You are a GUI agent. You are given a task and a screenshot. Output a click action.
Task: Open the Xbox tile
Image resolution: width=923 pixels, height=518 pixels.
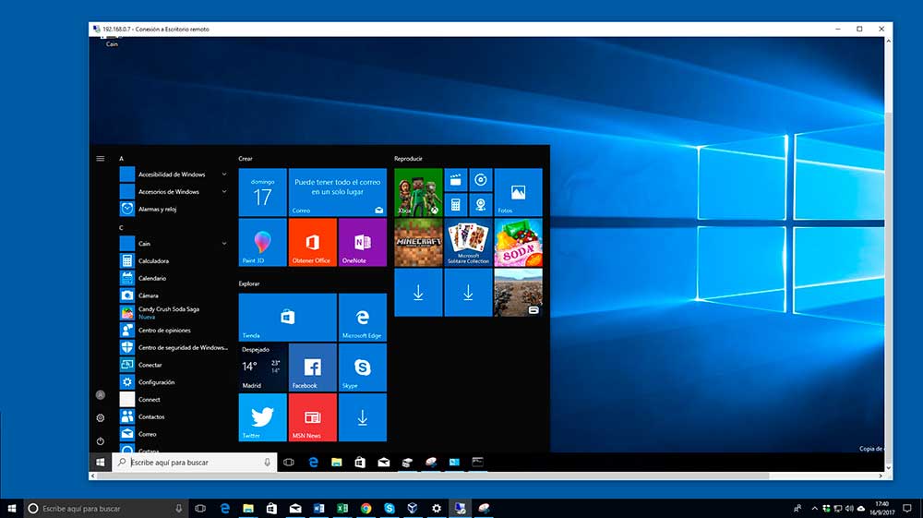point(418,192)
